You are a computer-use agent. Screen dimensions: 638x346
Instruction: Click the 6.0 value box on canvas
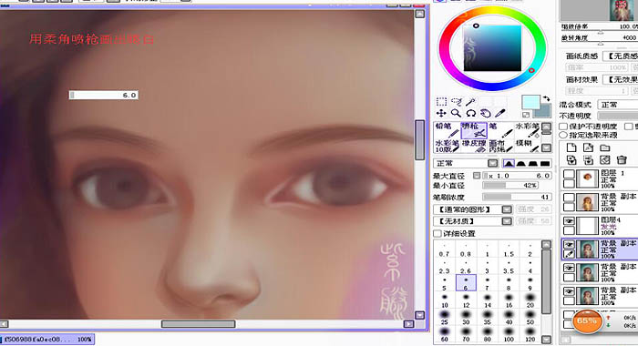click(103, 95)
